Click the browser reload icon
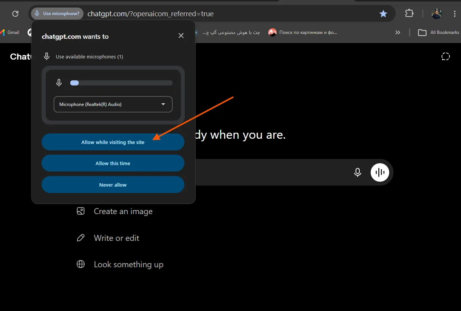This screenshot has height=311, width=461. click(15, 14)
